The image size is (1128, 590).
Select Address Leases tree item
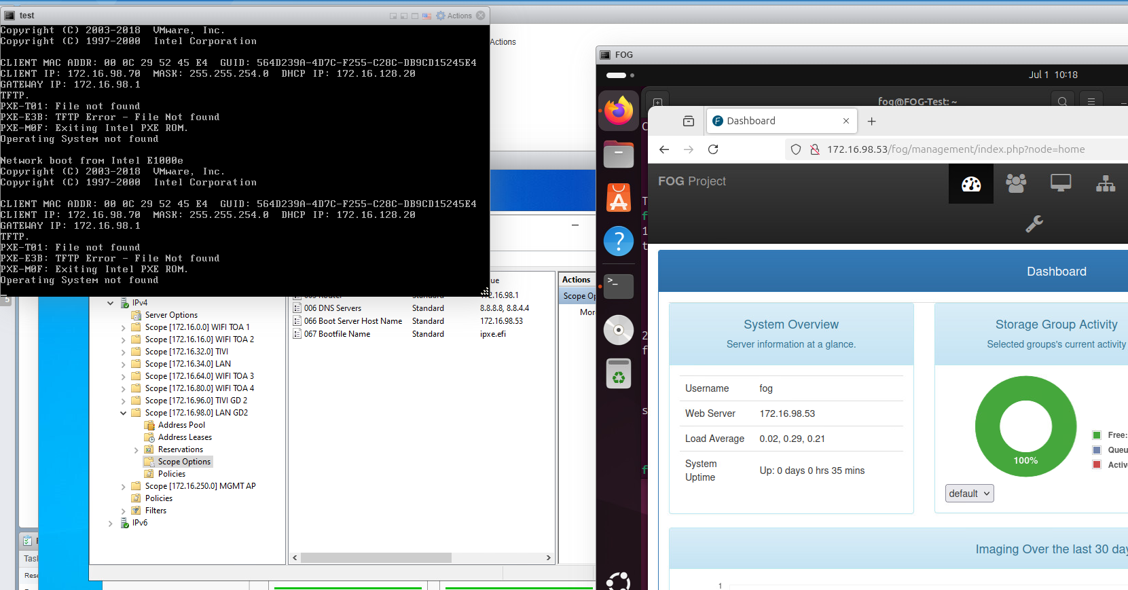(x=185, y=437)
